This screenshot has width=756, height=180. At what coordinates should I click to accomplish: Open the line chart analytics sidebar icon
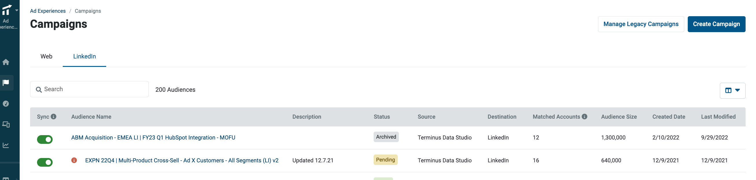pyautogui.click(x=6, y=145)
